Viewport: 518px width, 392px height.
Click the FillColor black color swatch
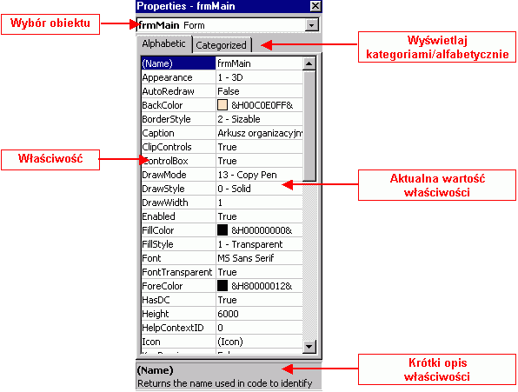click(x=222, y=230)
